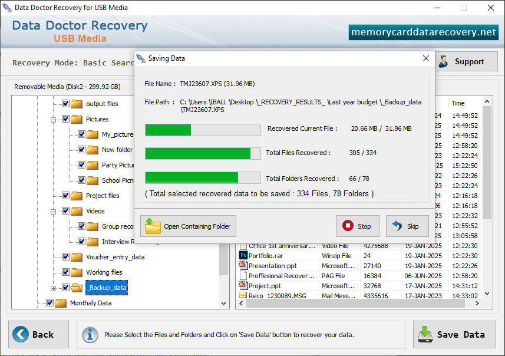Image resolution: width=505 pixels, height=356 pixels.
Task: Click the Working files folder icon
Action: [77, 272]
